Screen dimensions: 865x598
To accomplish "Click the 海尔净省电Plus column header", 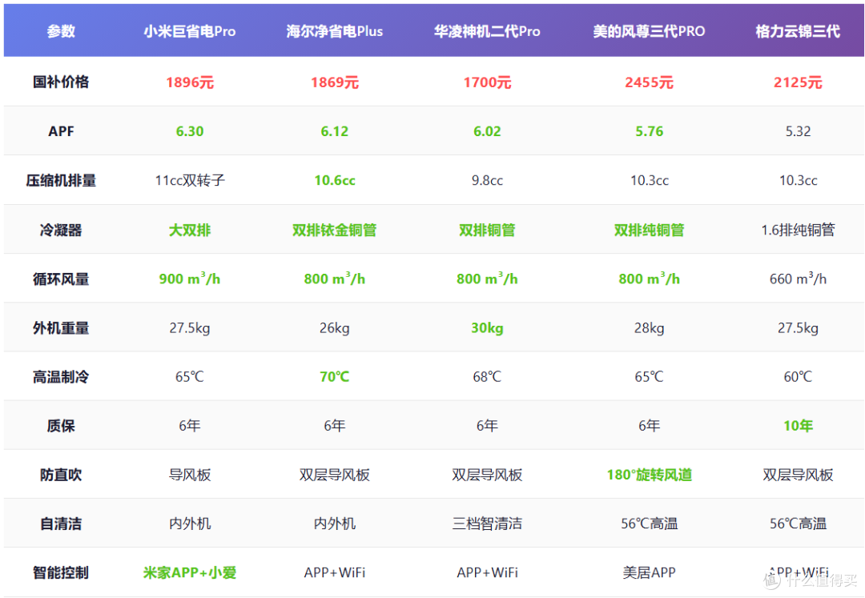I will click(x=334, y=31).
